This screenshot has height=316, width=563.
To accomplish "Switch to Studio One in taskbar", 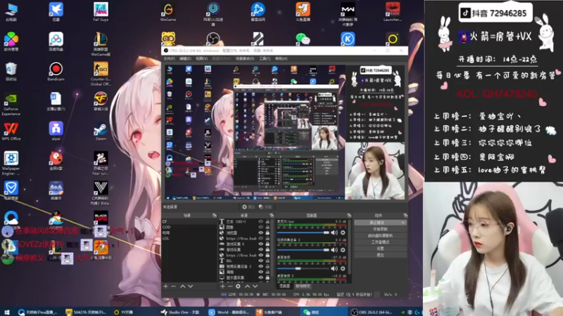I will tap(181, 312).
